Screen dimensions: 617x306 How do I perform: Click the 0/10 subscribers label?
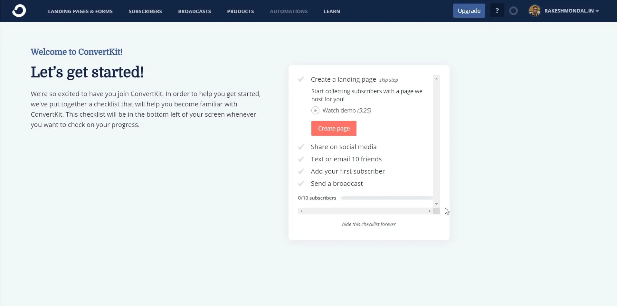pyautogui.click(x=317, y=198)
